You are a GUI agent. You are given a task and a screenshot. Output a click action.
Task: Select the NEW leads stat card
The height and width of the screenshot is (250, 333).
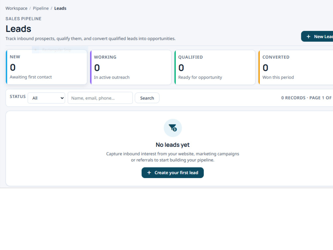(46, 67)
